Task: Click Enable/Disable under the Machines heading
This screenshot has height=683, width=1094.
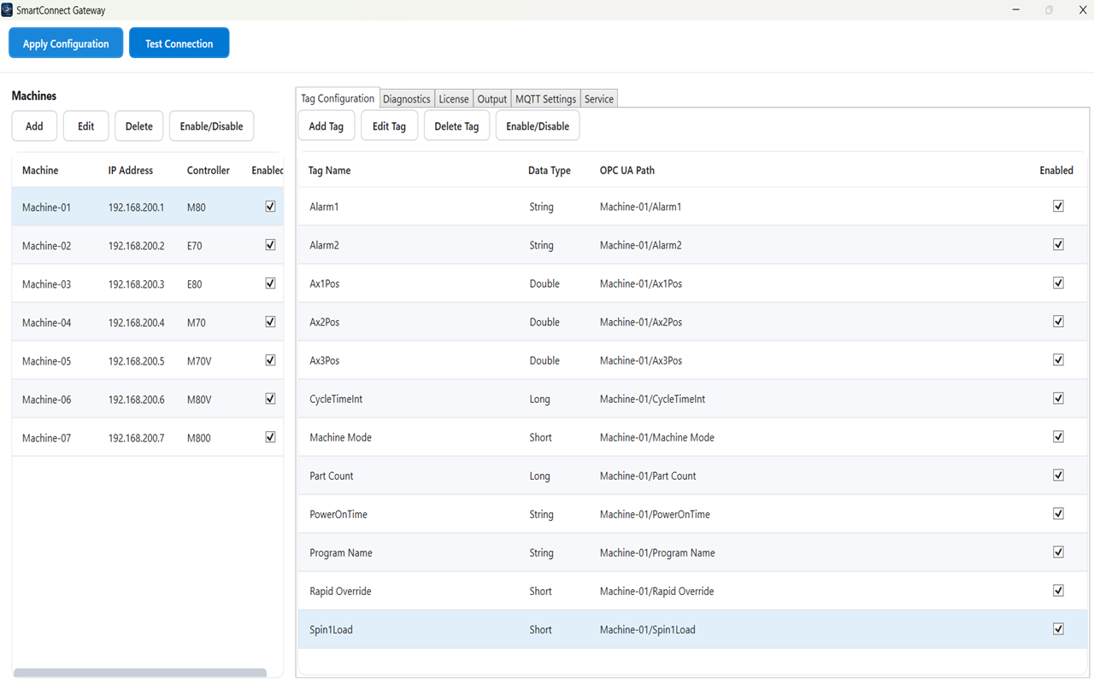Action: [212, 126]
